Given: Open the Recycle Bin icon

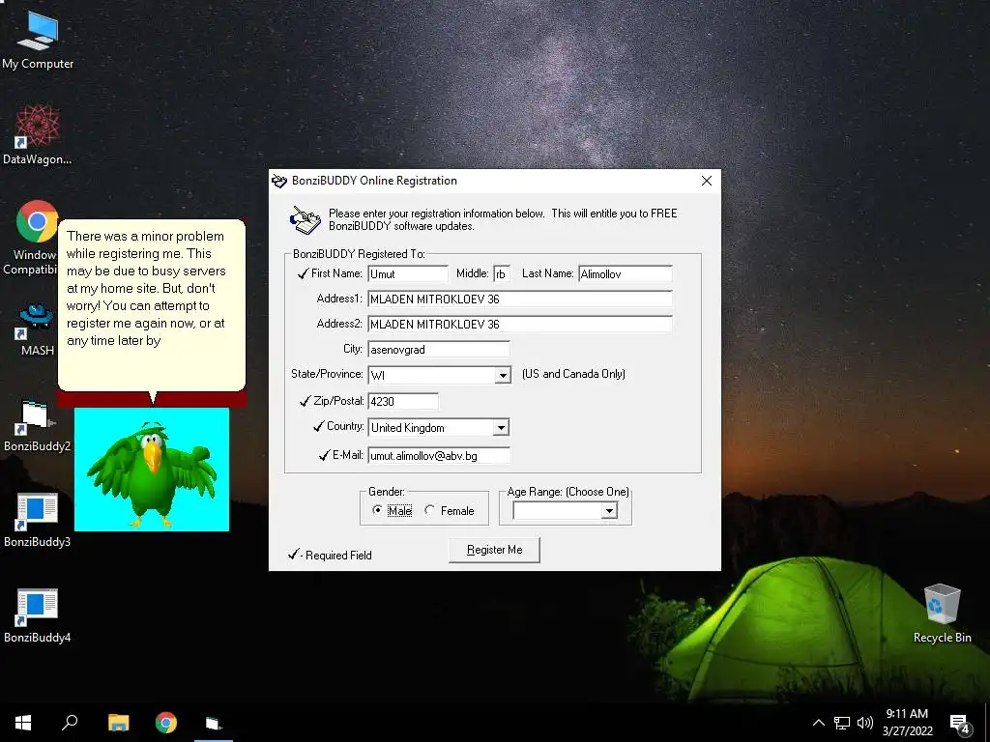Looking at the screenshot, I should pyautogui.click(x=942, y=614).
